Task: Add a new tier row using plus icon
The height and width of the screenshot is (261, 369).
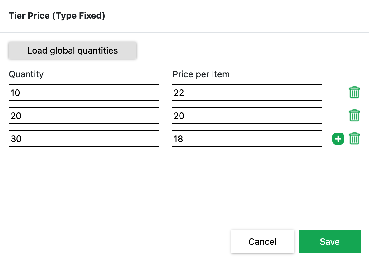Action: [338, 139]
